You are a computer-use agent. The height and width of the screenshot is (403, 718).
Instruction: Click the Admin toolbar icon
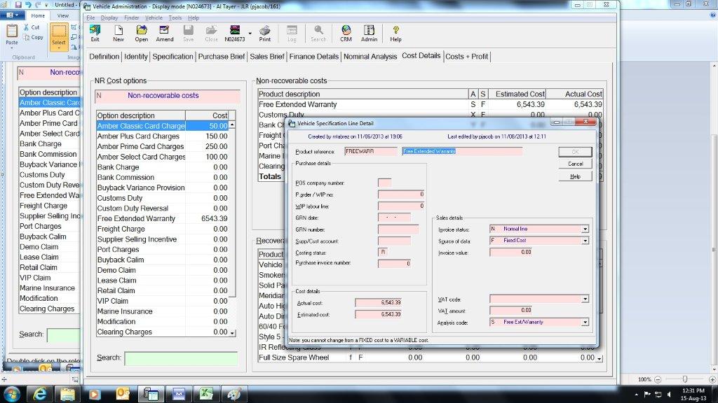(369, 34)
